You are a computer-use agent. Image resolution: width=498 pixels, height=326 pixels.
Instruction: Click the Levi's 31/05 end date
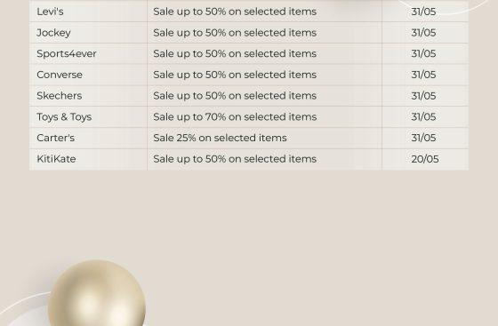point(423,12)
